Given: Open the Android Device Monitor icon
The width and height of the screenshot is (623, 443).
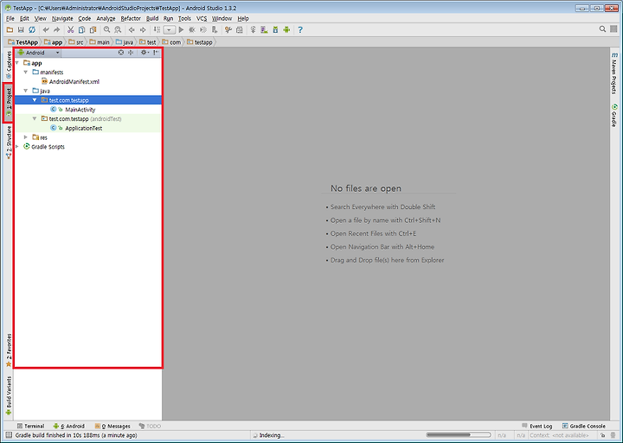Looking at the screenshot, I should 286,29.
